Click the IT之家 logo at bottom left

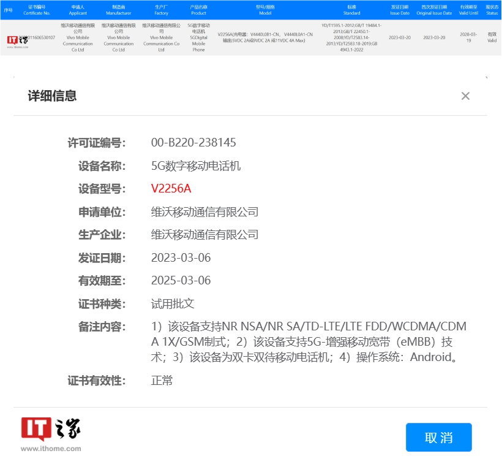pyautogui.click(x=51, y=430)
